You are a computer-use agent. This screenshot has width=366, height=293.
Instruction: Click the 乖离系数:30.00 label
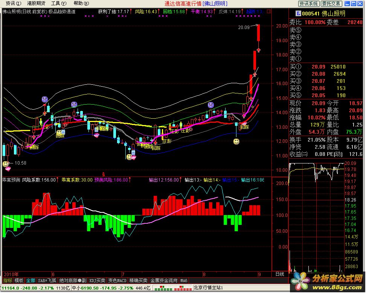77,180
